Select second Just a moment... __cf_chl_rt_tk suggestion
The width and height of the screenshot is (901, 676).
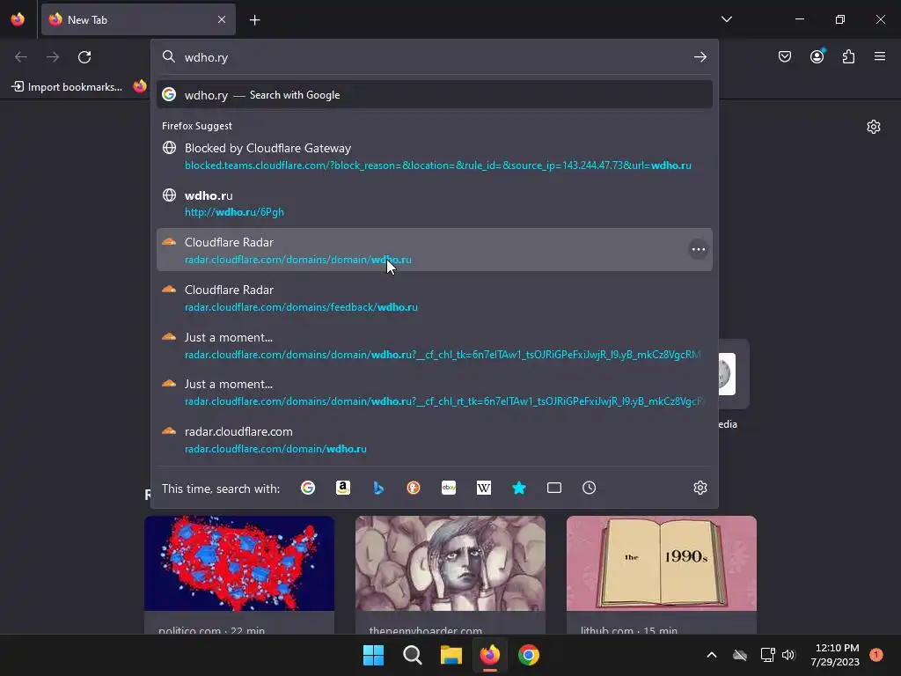coord(435,392)
